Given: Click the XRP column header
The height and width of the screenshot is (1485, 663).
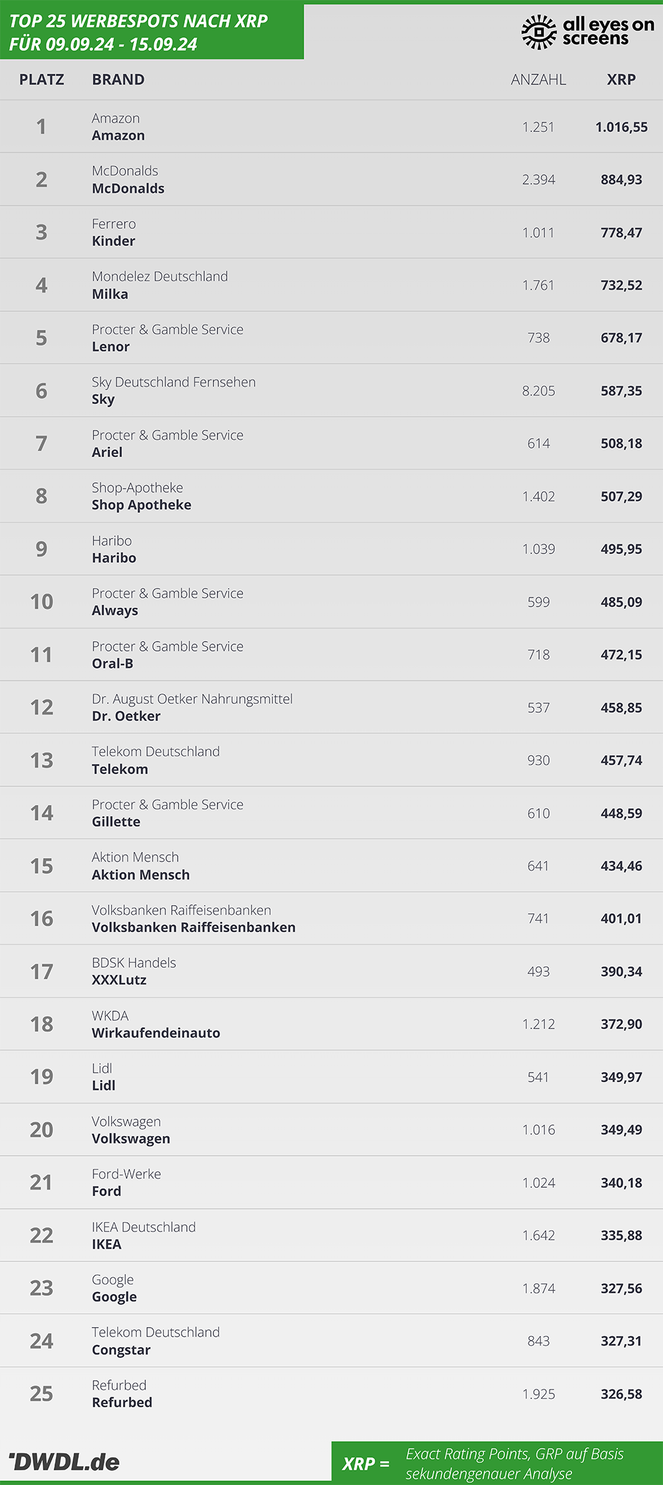Looking at the screenshot, I should [621, 80].
